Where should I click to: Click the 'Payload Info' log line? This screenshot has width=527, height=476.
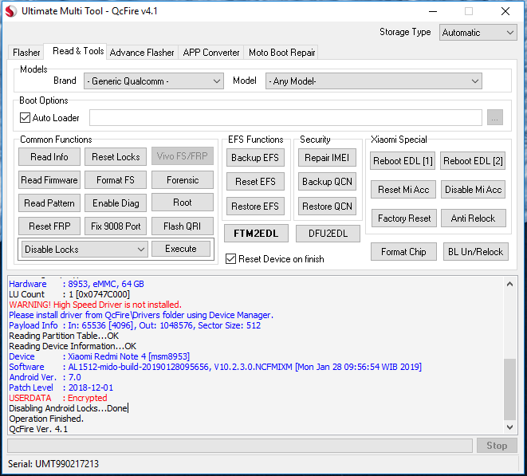click(135, 325)
